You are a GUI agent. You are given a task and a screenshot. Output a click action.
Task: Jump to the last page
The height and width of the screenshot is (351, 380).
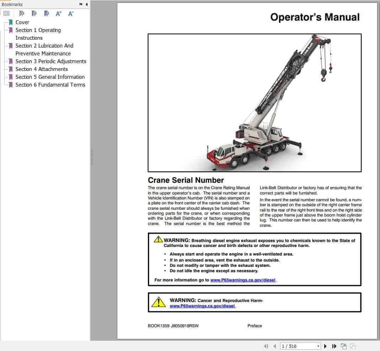pos(334,346)
